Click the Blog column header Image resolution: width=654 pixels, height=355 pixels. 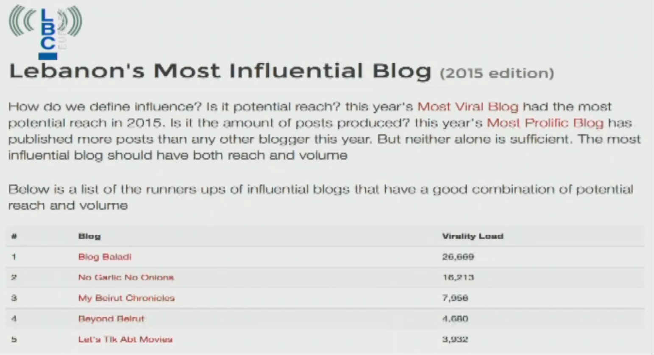pos(89,236)
